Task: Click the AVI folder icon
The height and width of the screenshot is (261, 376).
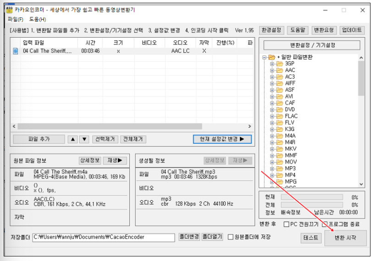Action: click(279, 97)
